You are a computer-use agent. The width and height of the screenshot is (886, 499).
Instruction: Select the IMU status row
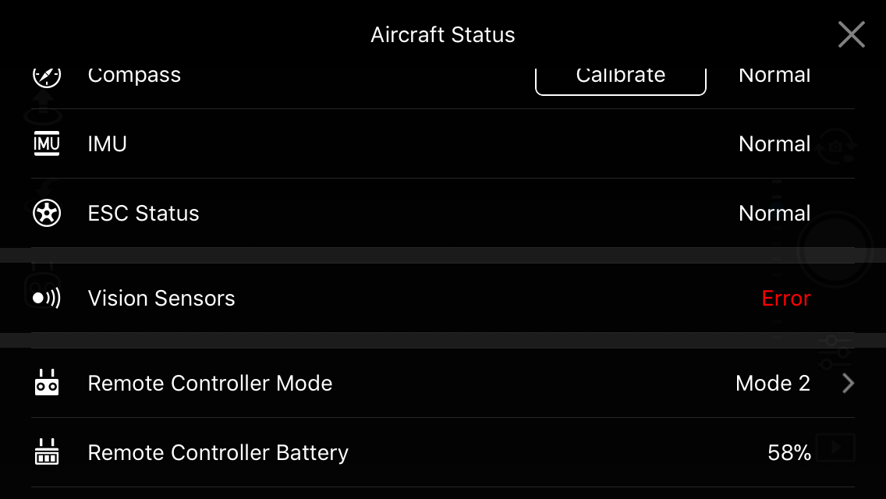(x=443, y=143)
